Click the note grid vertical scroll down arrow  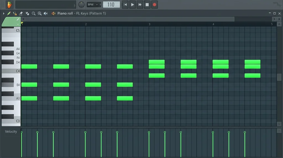[279, 124]
